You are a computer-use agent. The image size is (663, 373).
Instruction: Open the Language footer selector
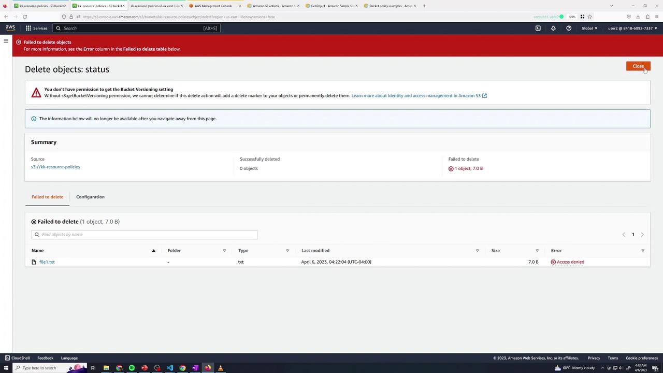[x=69, y=358]
